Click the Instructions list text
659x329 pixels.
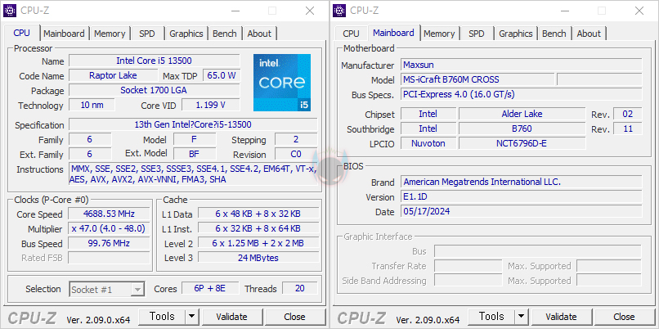coord(193,174)
